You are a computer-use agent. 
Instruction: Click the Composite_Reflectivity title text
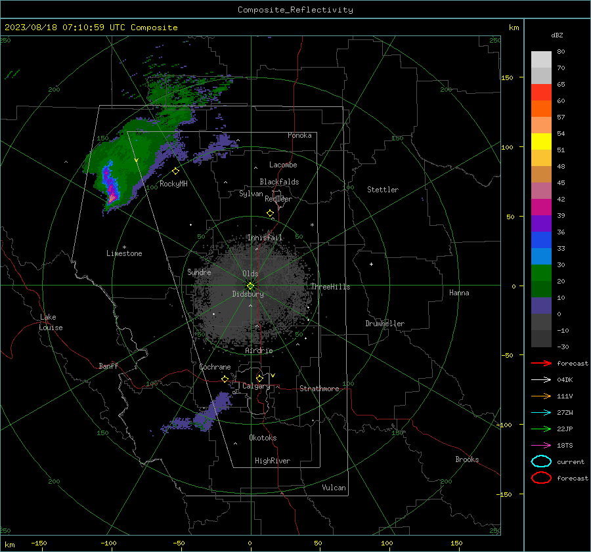(295, 10)
